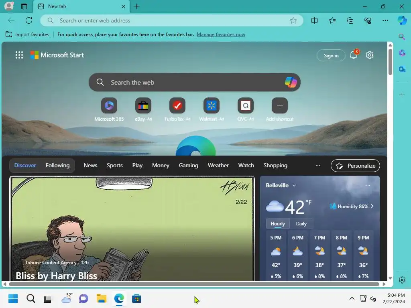This screenshot has height=308, width=411.
Task: Open Manage favorites now link
Action: click(x=221, y=34)
